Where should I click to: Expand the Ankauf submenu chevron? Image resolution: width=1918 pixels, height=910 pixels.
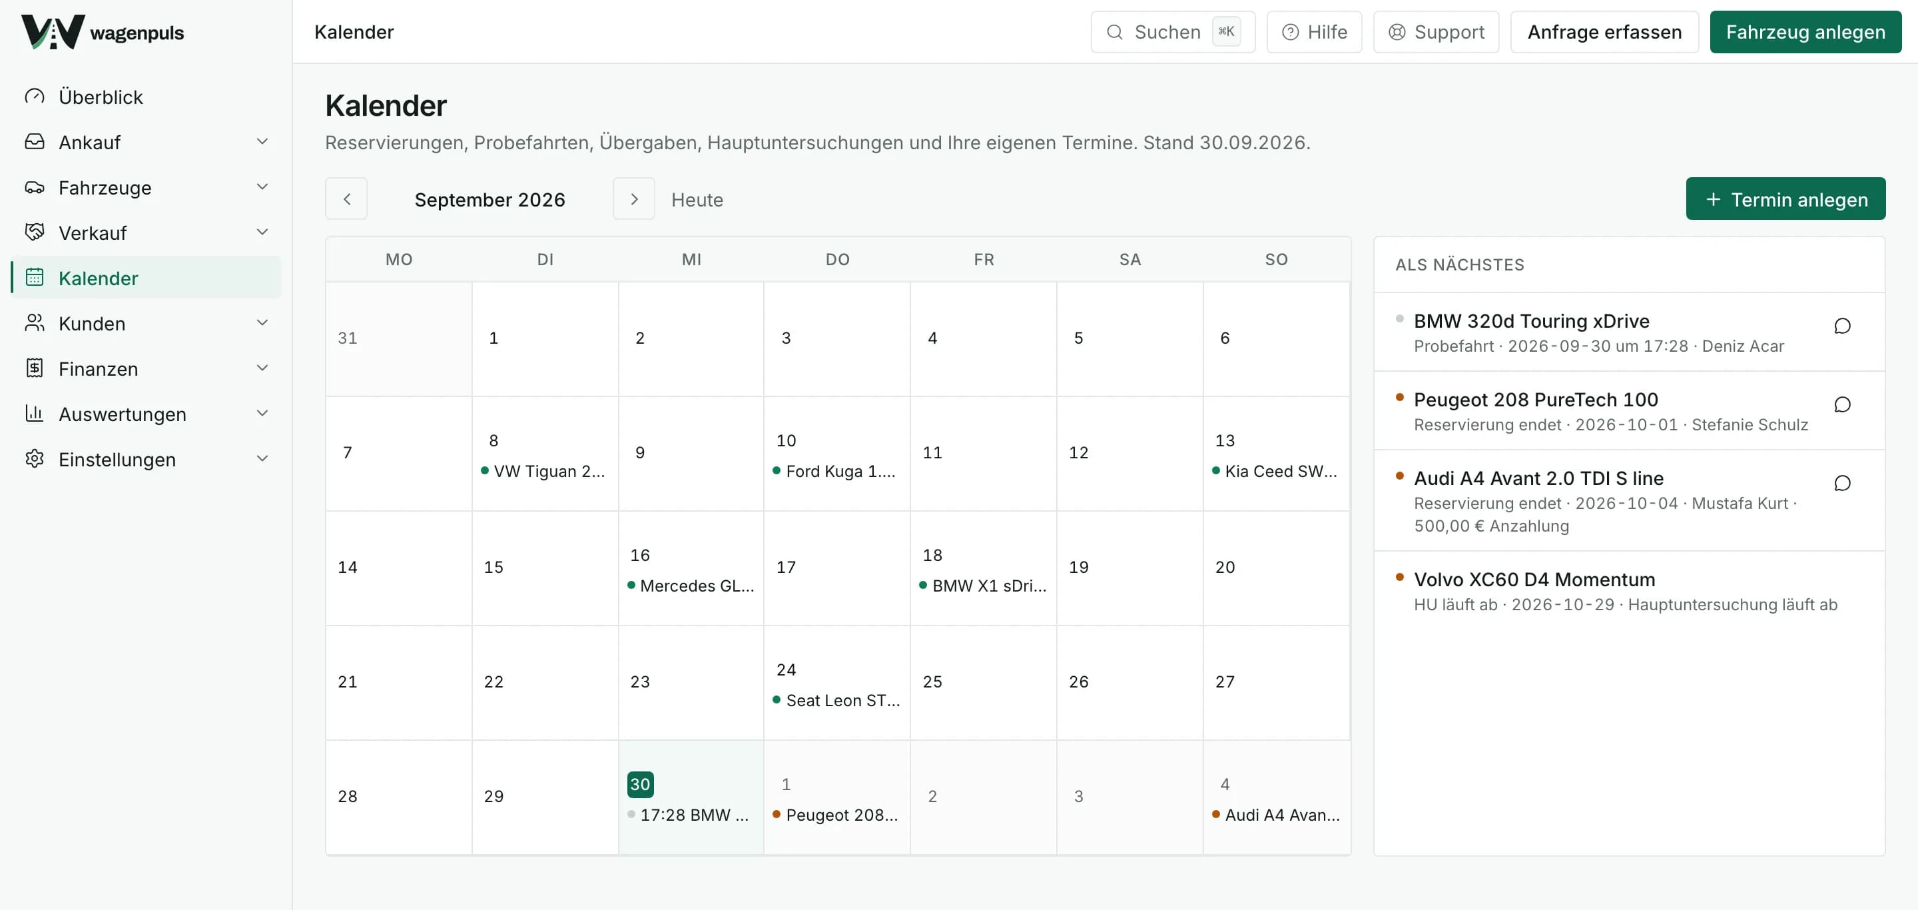tap(262, 141)
